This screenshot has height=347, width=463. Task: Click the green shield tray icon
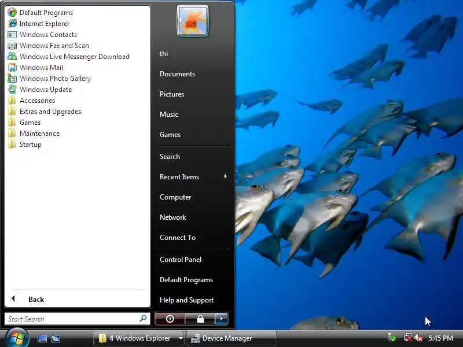pos(392,337)
